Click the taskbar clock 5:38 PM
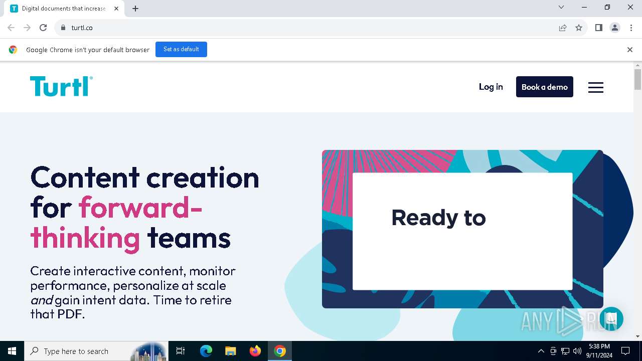Screen dimensions: 642x361 coord(599,351)
